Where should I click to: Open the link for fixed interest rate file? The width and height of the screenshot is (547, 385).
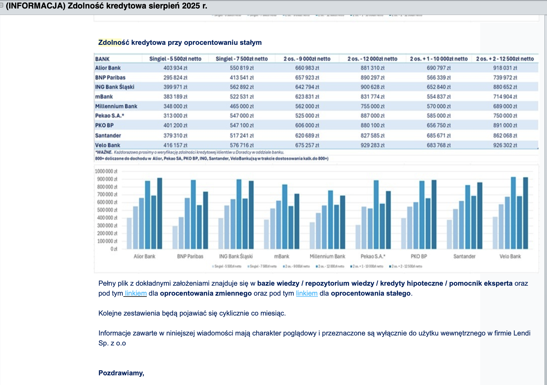pyautogui.click(x=306, y=293)
